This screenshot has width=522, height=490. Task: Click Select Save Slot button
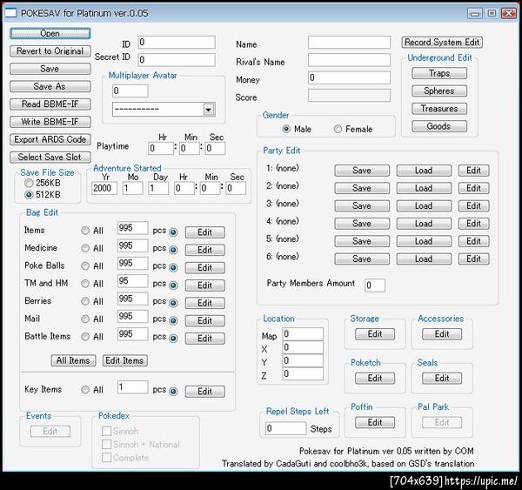click(50, 157)
